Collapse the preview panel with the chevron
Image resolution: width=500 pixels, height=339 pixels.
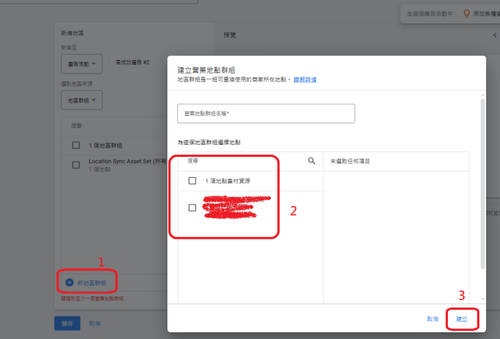[495, 35]
